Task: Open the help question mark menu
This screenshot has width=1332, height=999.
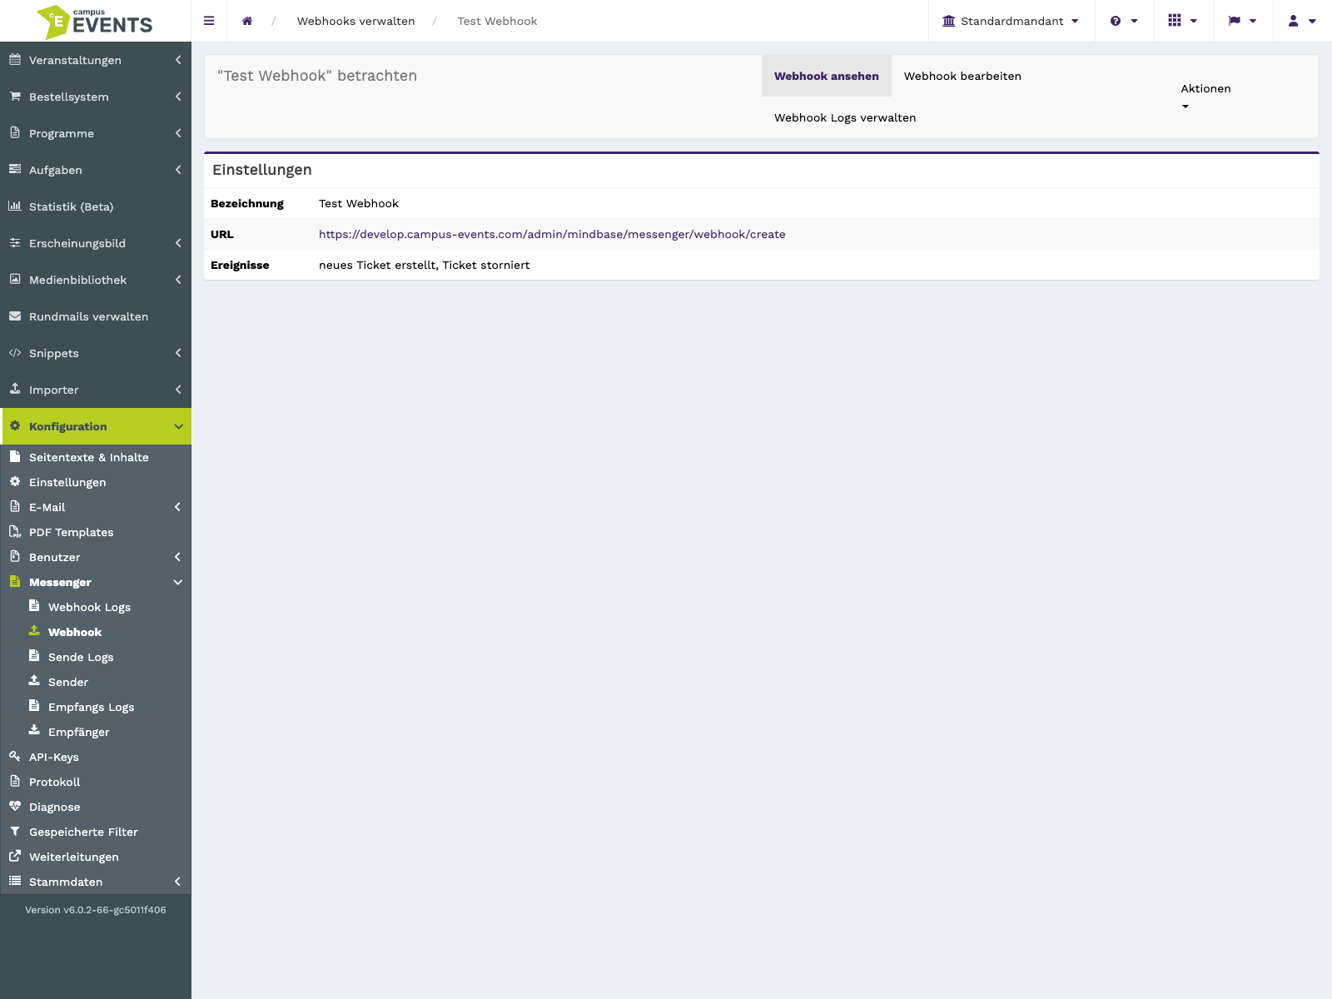Action: pyautogui.click(x=1124, y=21)
